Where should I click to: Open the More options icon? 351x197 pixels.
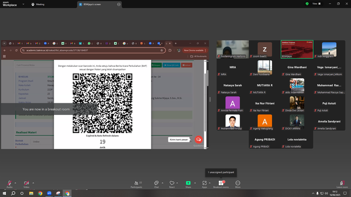pos(237,183)
